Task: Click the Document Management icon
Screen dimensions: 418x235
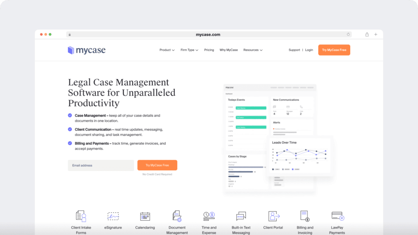Action: [x=177, y=216]
